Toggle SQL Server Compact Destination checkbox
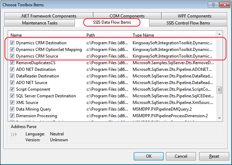Image resolution: width=232 pixels, height=165 pixels. click(12, 96)
